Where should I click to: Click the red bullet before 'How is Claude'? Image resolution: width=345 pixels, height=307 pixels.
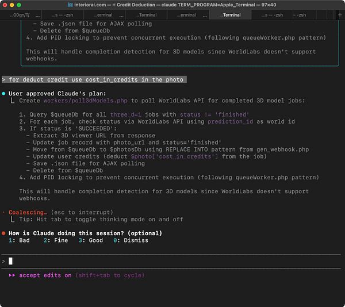3,233
